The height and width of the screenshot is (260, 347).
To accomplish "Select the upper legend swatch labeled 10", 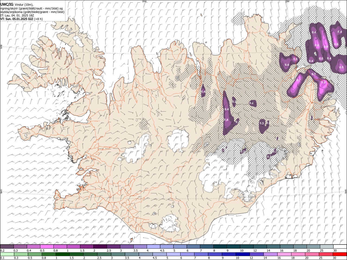I will (246, 246).
